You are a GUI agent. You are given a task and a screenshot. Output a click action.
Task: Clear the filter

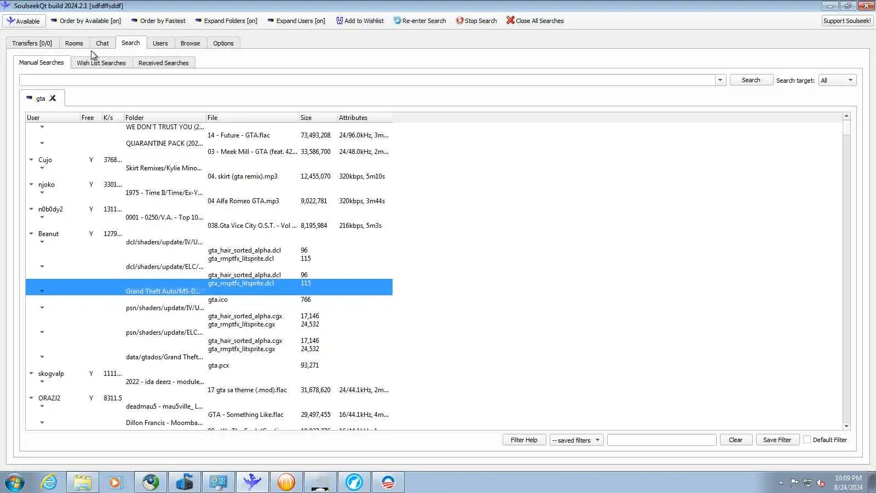pyautogui.click(x=735, y=440)
